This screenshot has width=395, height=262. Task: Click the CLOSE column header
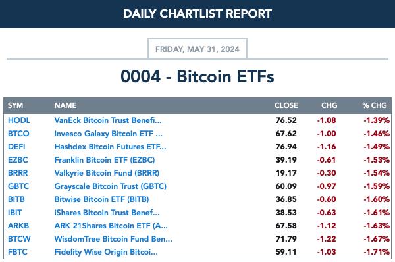click(x=286, y=105)
